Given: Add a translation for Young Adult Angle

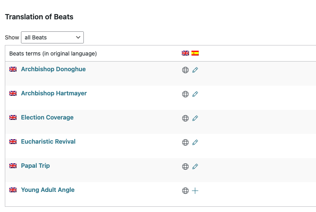Looking at the screenshot, I should 195,191.
